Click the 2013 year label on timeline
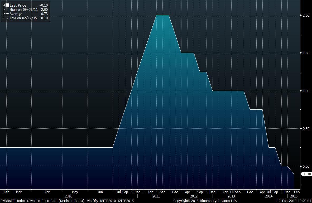The height and width of the screenshot is (203, 312). point(231,196)
